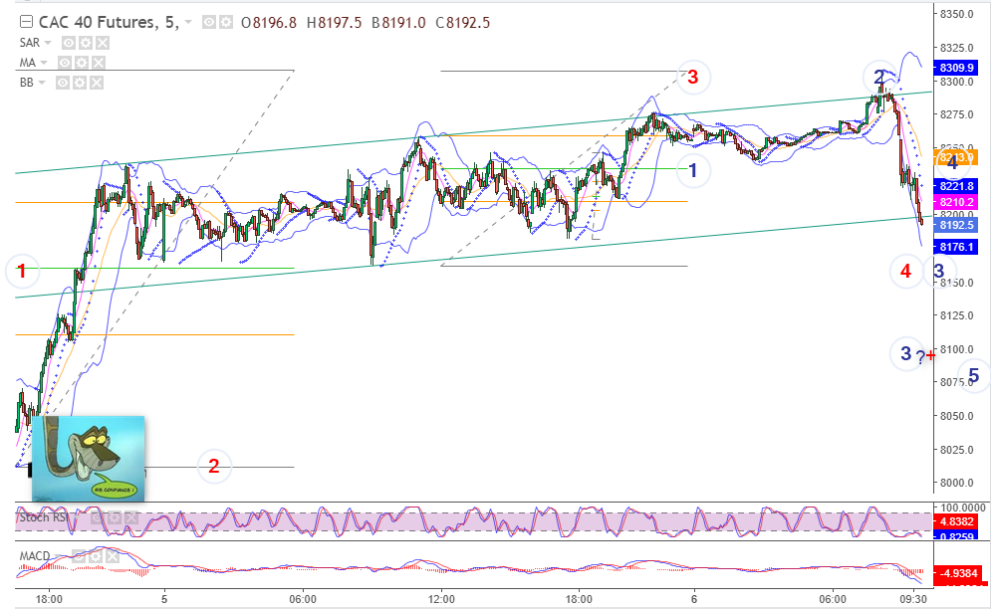The width and height of the screenshot is (991, 609).
Task: Select the red Elliott wave label 3
Action: [692, 77]
